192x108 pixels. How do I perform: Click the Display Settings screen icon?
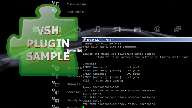(x=56, y=84)
